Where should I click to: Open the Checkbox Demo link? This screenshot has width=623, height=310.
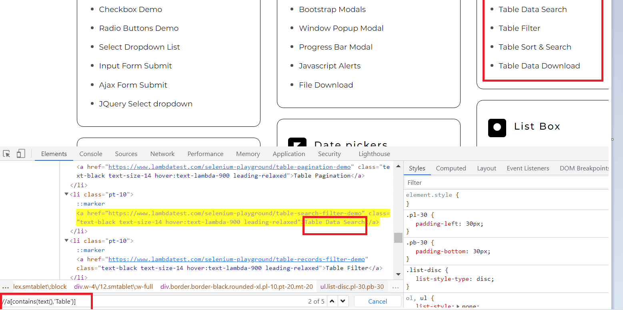(x=130, y=9)
